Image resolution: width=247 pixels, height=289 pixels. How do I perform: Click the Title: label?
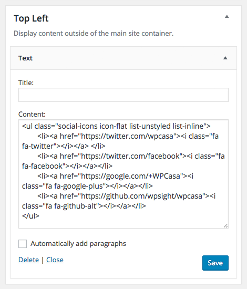[26, 82]
